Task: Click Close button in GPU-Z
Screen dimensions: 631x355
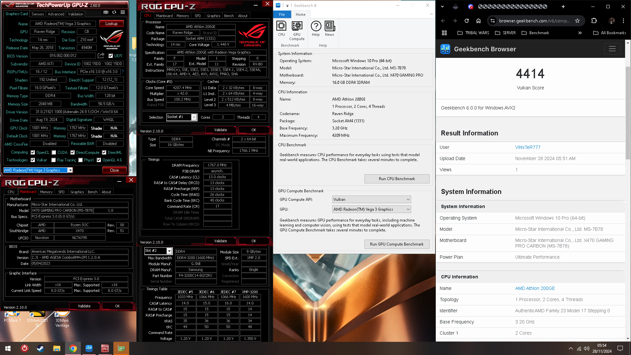Action: (x=114, y=170)
